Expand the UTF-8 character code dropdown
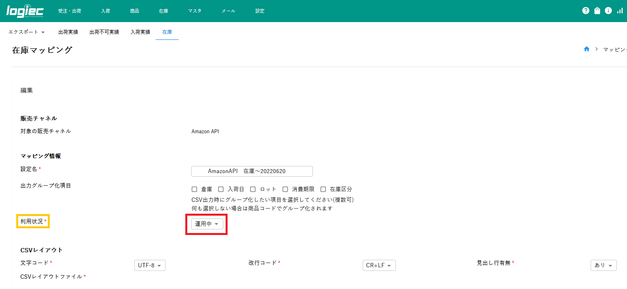The image size is (627, 289). (x=150, y=265)
